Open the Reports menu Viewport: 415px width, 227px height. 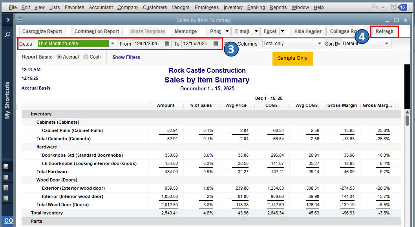click(278, 7)
